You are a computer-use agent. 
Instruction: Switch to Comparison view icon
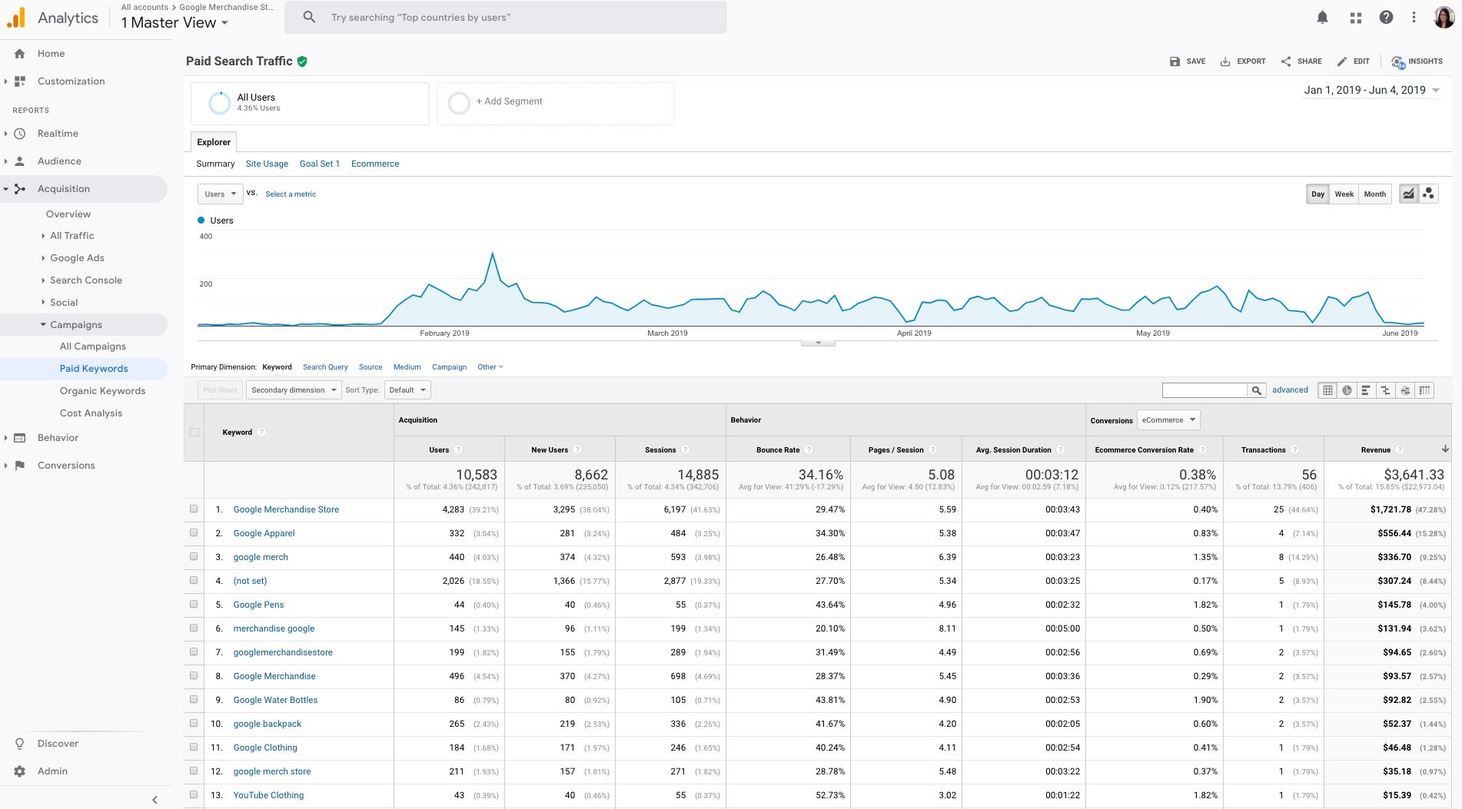[x=1385, y=390]
